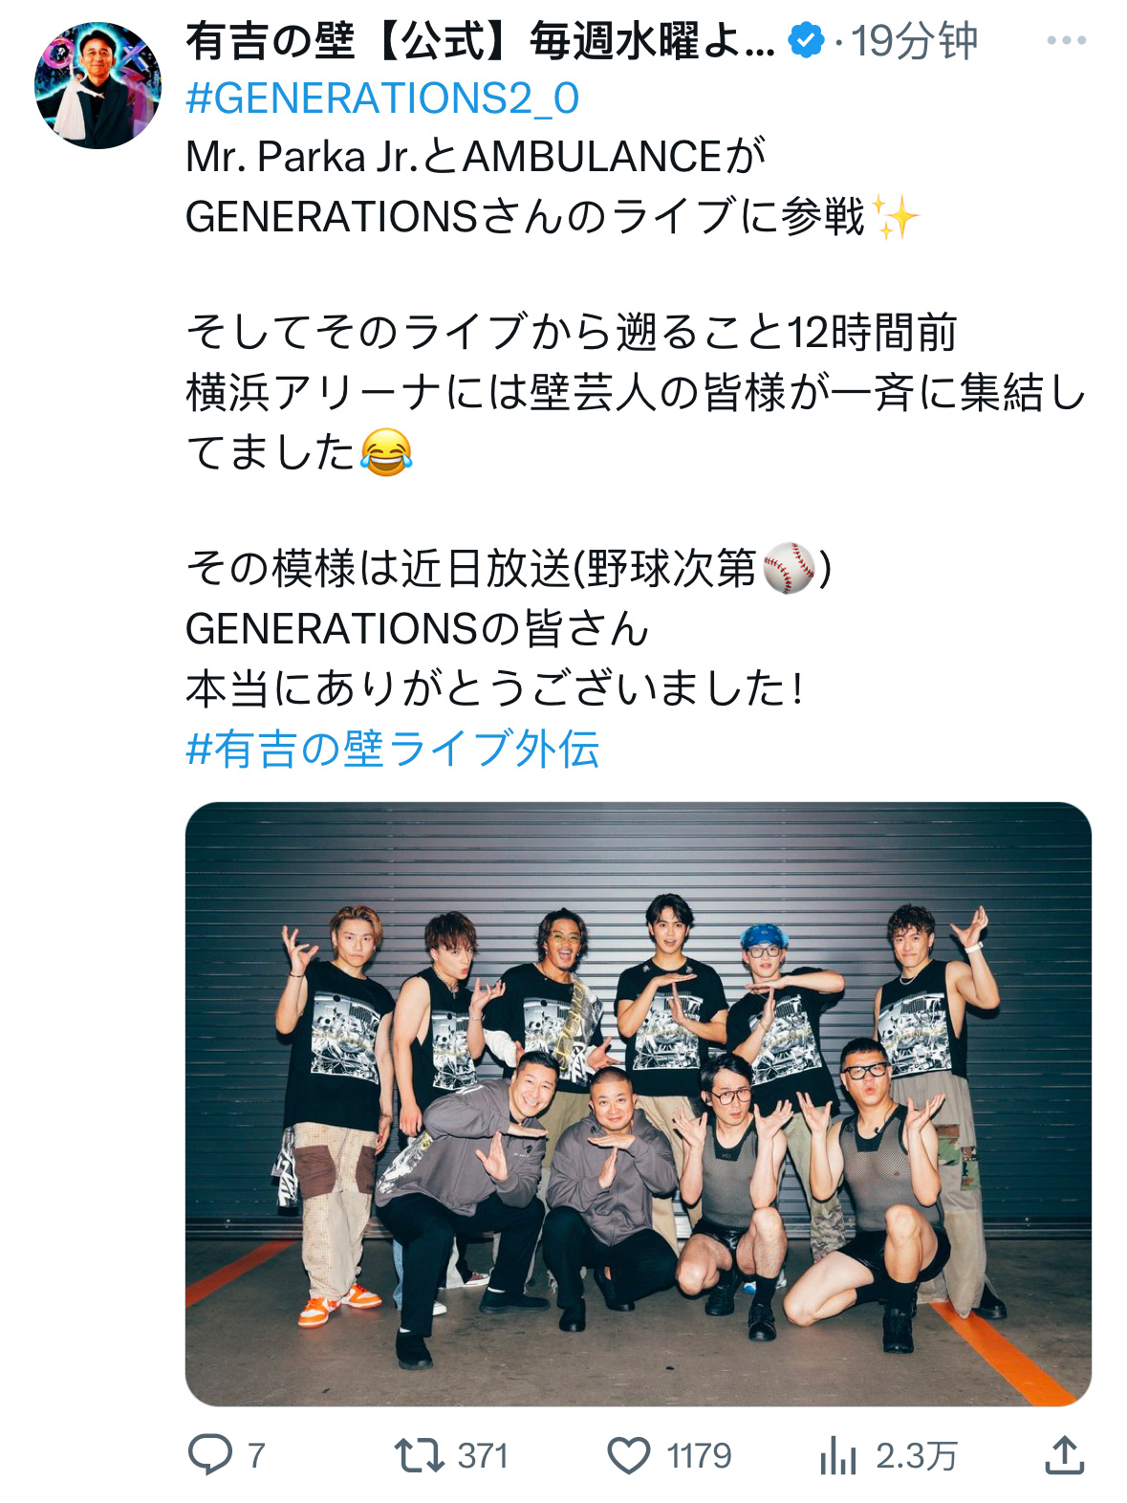
Task: Click the line 本当にありがとうございました!
Action: pyautogui.click(x=494, y=689)
